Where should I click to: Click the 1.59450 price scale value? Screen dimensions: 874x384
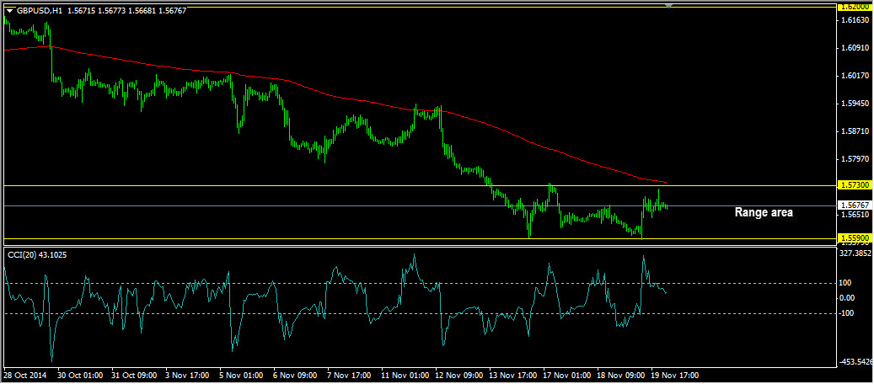(855, 104)
